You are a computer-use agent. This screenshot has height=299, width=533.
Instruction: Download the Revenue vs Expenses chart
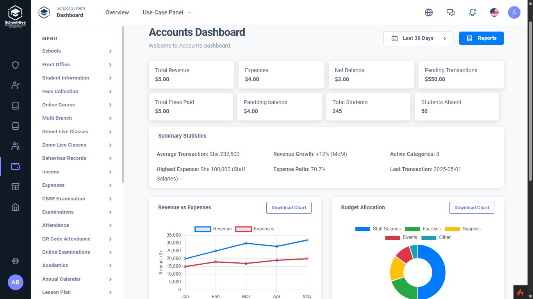(x=289, y=208)
